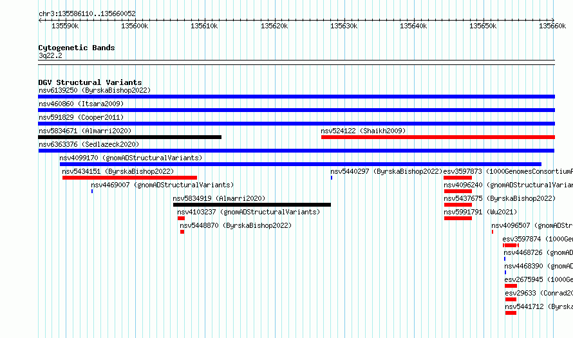Click the 135630k ruler tick label

point(344,26)
